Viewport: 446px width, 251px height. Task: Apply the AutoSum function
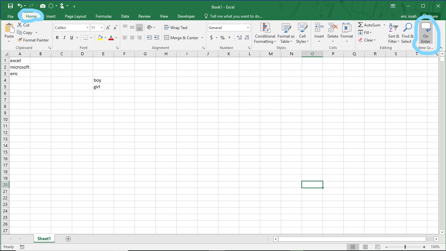point(369,25)
